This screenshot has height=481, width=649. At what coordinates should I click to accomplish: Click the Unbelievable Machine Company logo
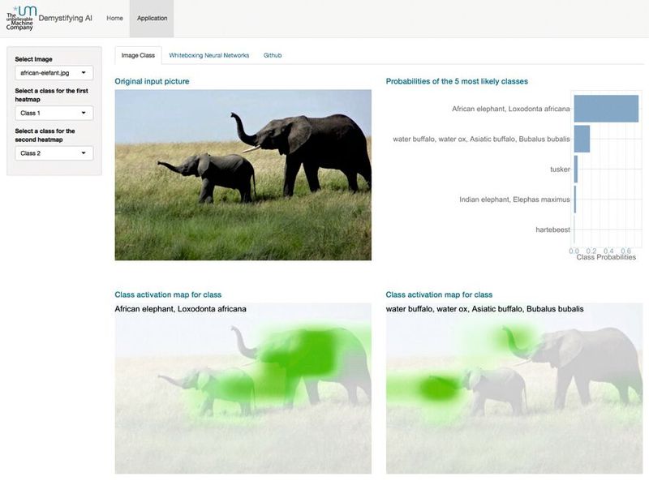19,17
